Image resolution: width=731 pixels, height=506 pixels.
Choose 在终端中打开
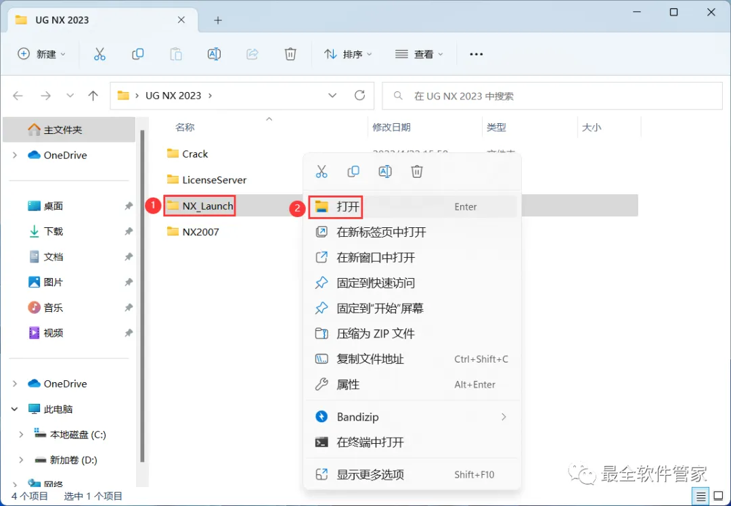click(x=412, y=442)
